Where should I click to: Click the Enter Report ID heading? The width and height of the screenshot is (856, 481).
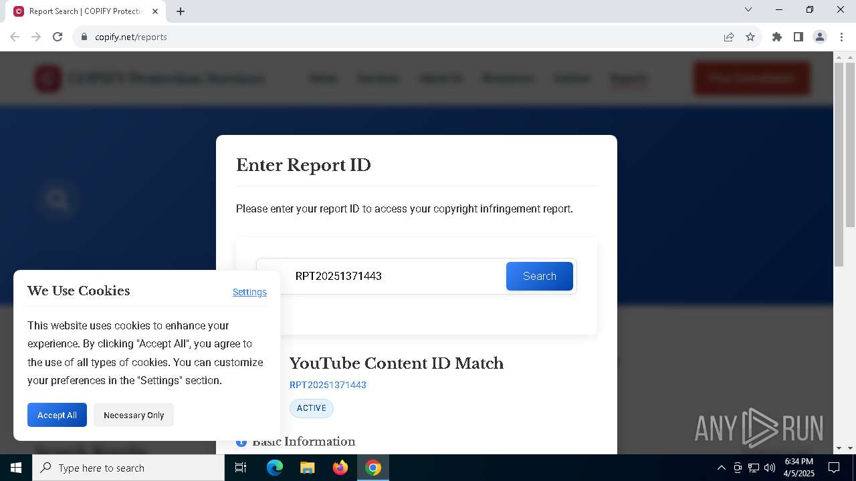click(x=304, y=165)
